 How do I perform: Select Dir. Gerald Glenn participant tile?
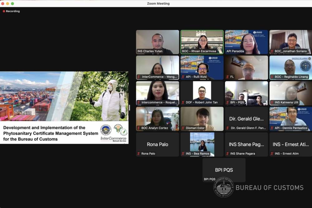click(x=246, y=119)
